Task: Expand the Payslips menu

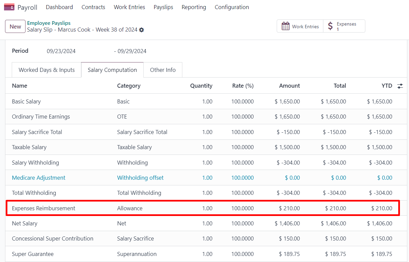Action: click(163, 7)
